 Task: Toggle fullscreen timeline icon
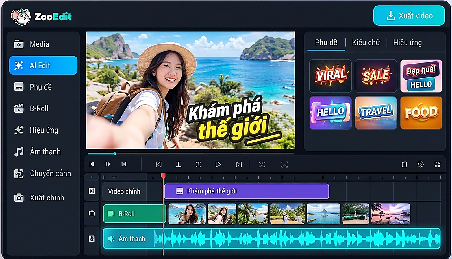click(x=437, y=164)
